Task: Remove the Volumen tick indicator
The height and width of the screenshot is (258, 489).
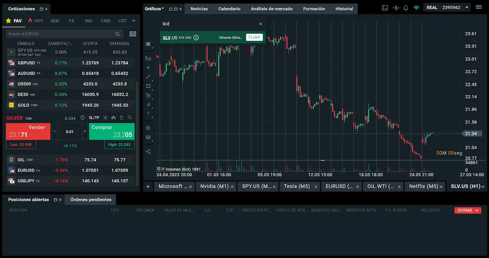Action: tap(163, 169)
